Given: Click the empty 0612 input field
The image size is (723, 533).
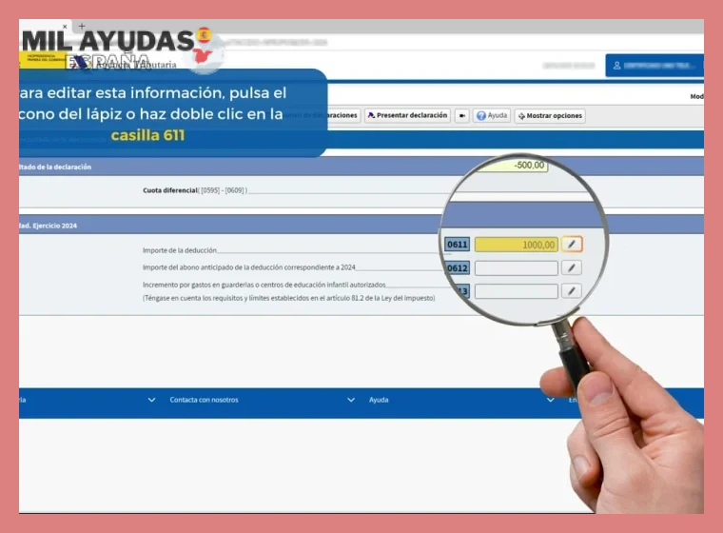Looking at the screenshot, I should (x=516, y=268).
